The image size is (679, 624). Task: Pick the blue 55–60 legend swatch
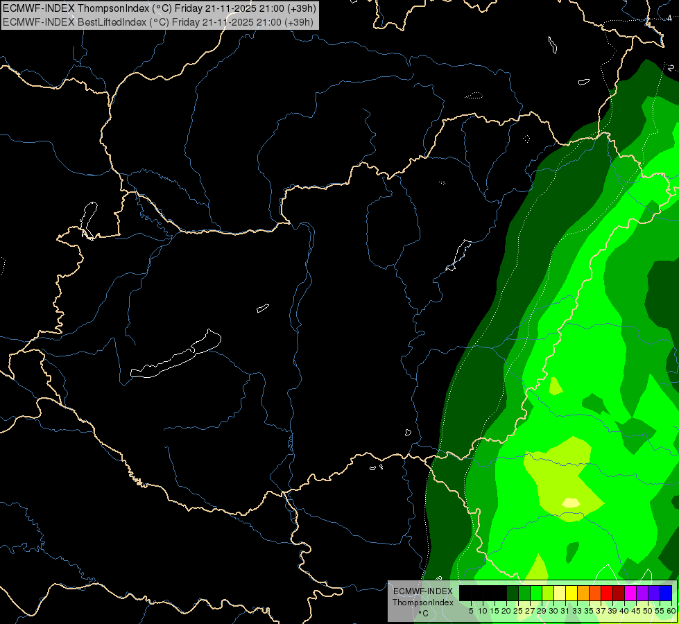click(x=666, y=593)
